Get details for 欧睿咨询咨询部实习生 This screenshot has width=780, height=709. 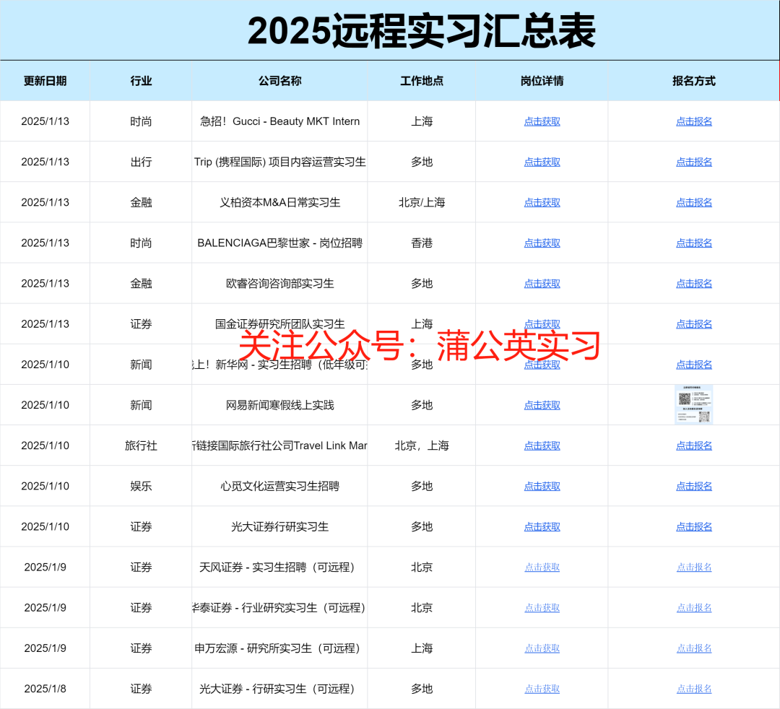tap(542, 283)
